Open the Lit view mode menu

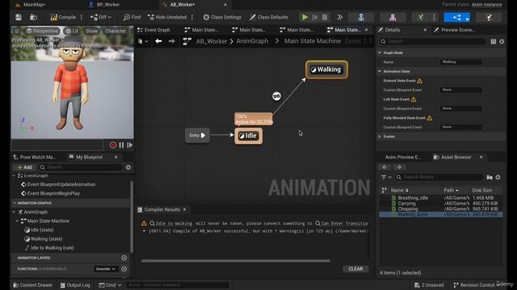[x=72, y=31]
